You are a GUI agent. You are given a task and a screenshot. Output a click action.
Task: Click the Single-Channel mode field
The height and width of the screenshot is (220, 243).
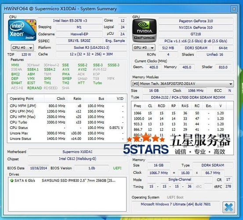[180, 180]
